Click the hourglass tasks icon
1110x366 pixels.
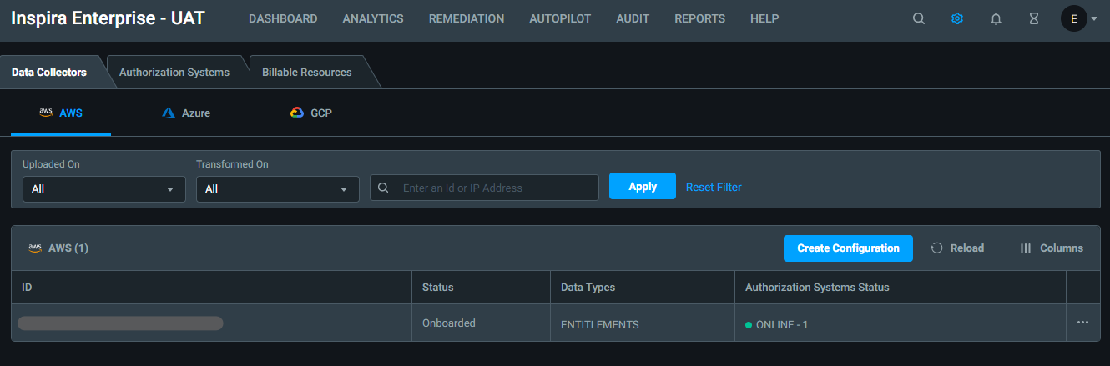1034,18
